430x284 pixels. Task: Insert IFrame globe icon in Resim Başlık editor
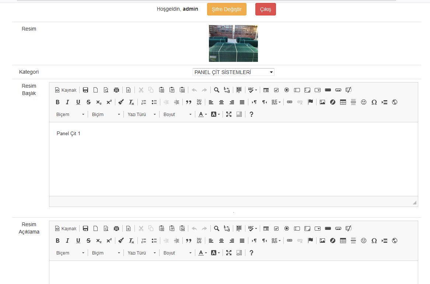[x=395, y=102]
